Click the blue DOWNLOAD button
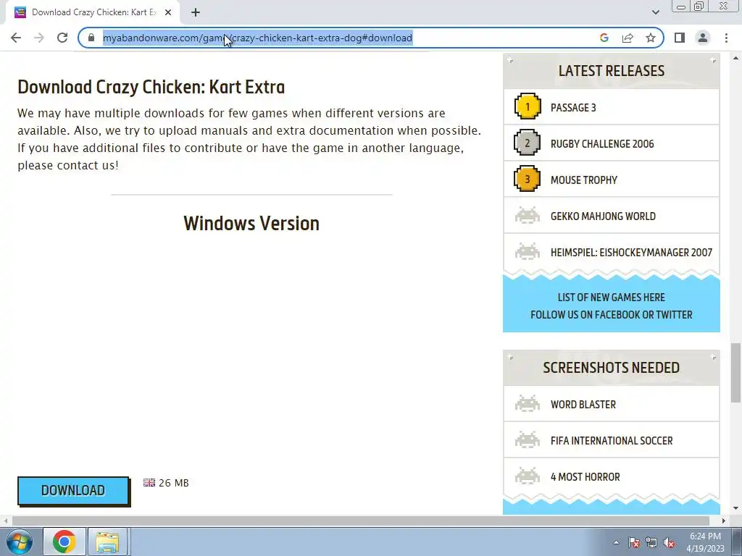 coord(73,490)
